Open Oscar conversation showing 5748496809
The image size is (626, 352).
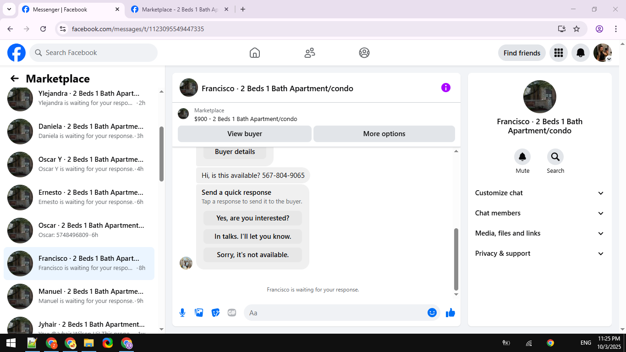tap(79, 231)
